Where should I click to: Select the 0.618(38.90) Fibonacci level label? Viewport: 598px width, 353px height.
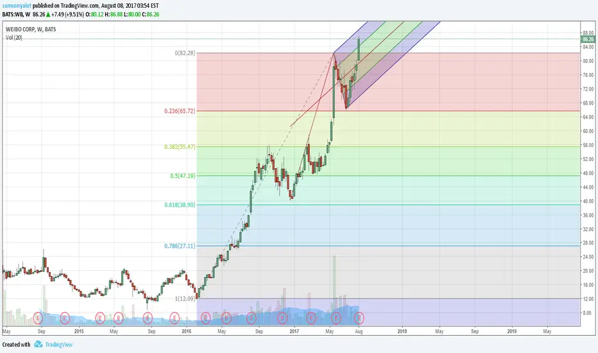click(180, 205)
